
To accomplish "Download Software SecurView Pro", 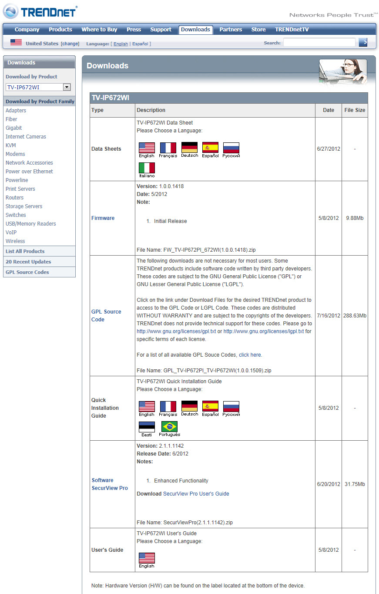I will 110,484.
